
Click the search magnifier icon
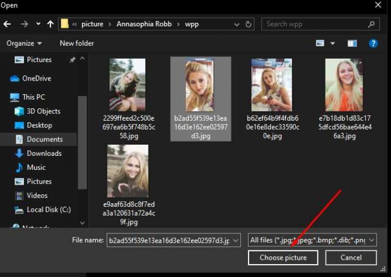[x=371, y=24]
